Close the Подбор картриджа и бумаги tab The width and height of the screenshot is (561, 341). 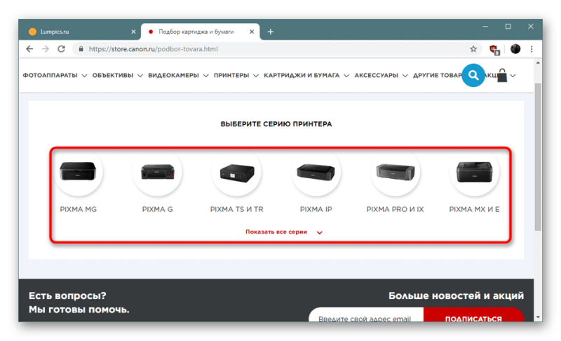tap(252, 32)
